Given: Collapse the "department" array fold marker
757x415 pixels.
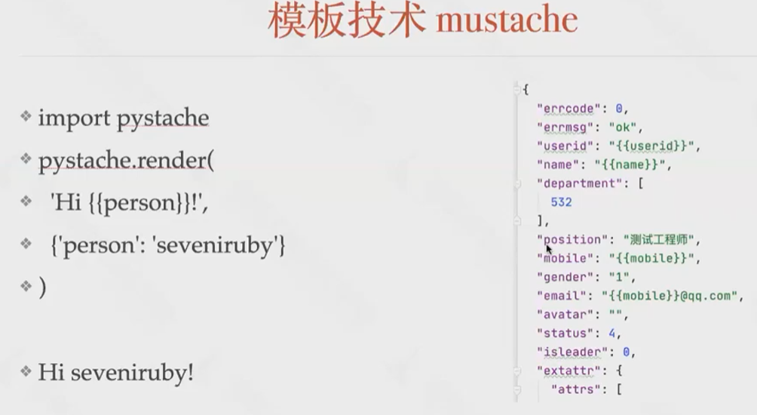Looking at the screenshot, I should click(517, 183).
